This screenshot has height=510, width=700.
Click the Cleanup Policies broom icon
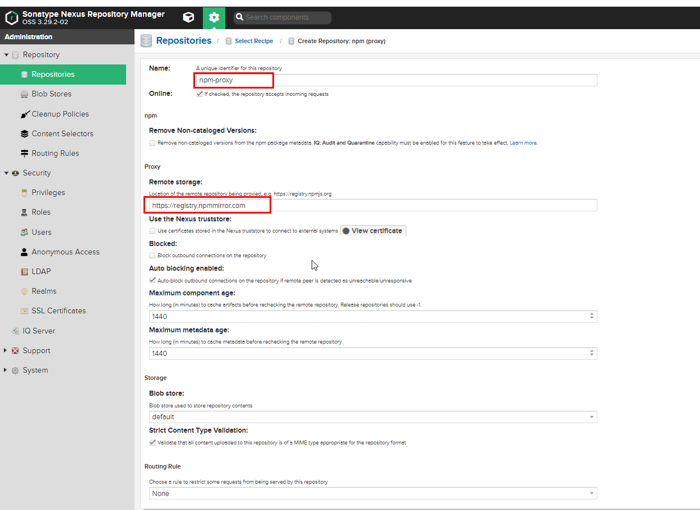[x=25, y=114]
